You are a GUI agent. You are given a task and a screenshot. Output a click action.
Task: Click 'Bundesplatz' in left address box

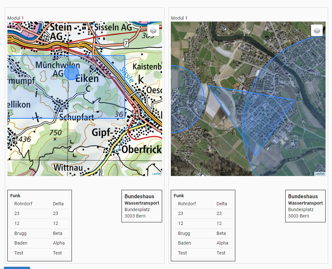pos(137,209)
